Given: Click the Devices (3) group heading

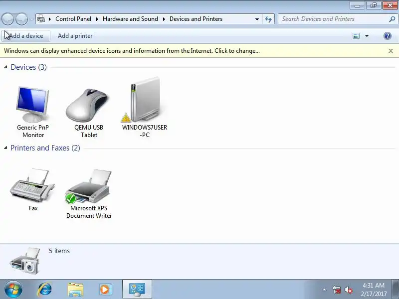Looking at the screenshot, I should click(x=28, y=67).
